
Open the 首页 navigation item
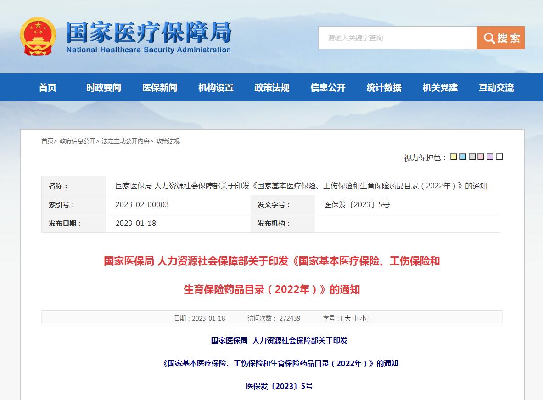click(x=47, y=88)
